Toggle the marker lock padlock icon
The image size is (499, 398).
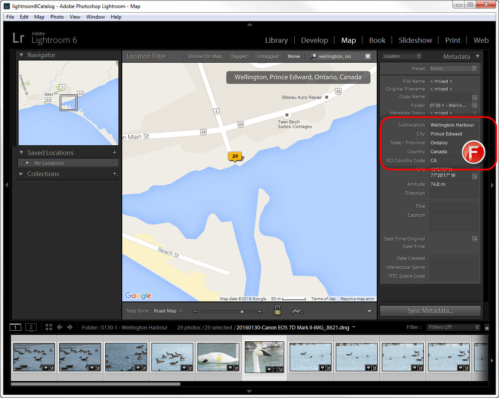pyautogui.click(x=277, y=310)
